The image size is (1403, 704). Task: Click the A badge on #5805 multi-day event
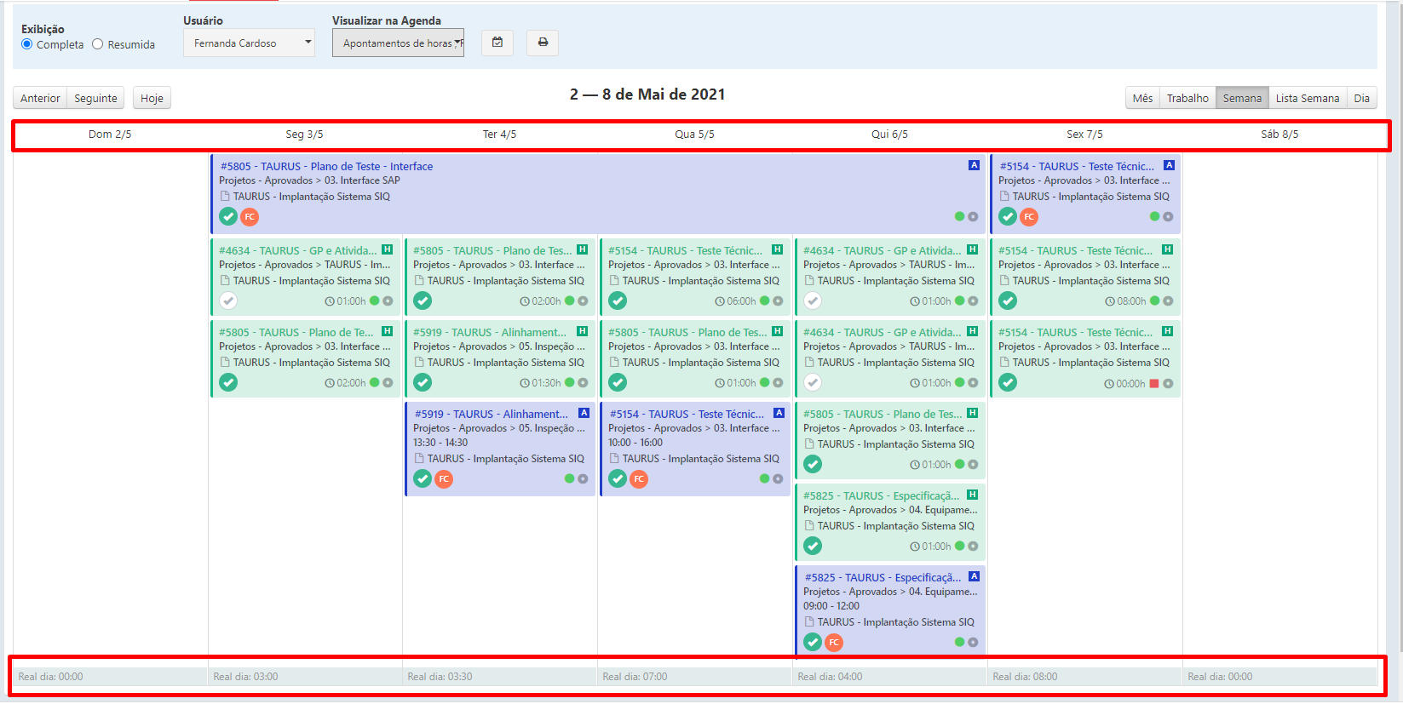[974, 165]
